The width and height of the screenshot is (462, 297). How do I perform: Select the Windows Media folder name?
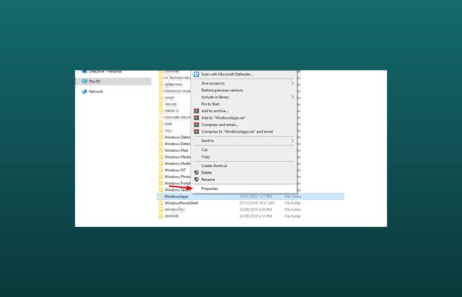click(x=178, y=157)
